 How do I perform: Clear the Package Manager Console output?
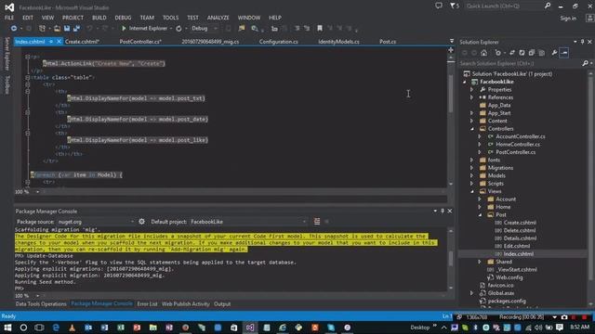tap(317, 222)
